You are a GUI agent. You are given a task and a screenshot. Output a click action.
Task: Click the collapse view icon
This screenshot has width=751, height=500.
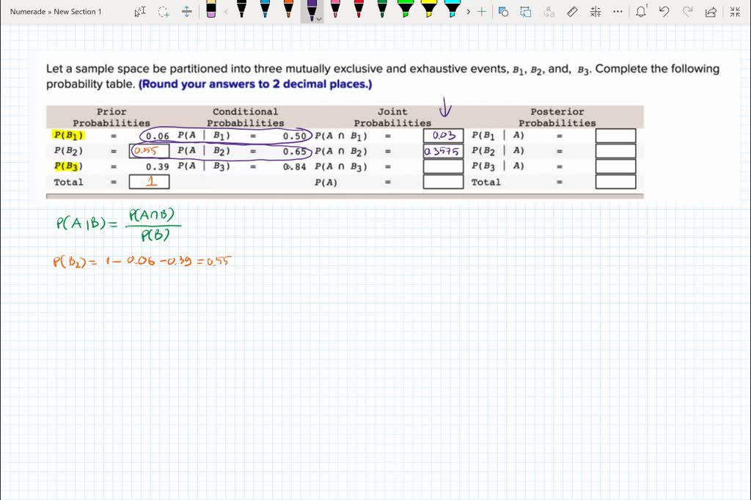[x=733, y=12]
